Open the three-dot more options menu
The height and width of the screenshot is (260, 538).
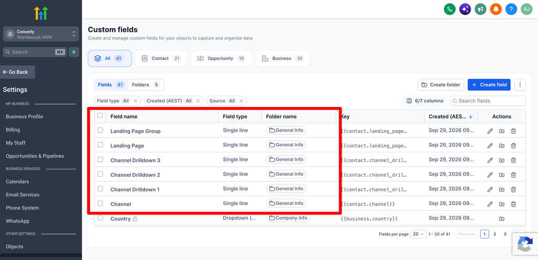520,85
